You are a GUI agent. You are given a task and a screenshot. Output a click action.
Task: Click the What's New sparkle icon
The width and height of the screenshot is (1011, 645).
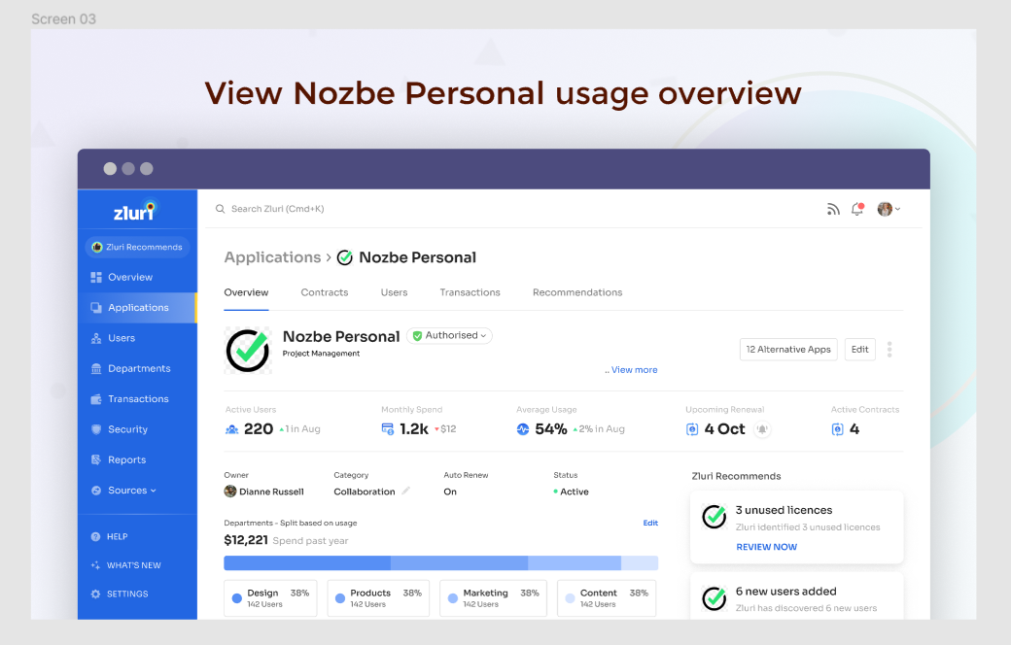[95, 565]
